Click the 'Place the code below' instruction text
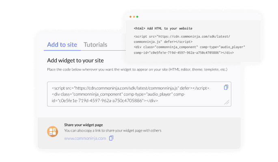Screen dimensions: 278x162 coord(137,70)
